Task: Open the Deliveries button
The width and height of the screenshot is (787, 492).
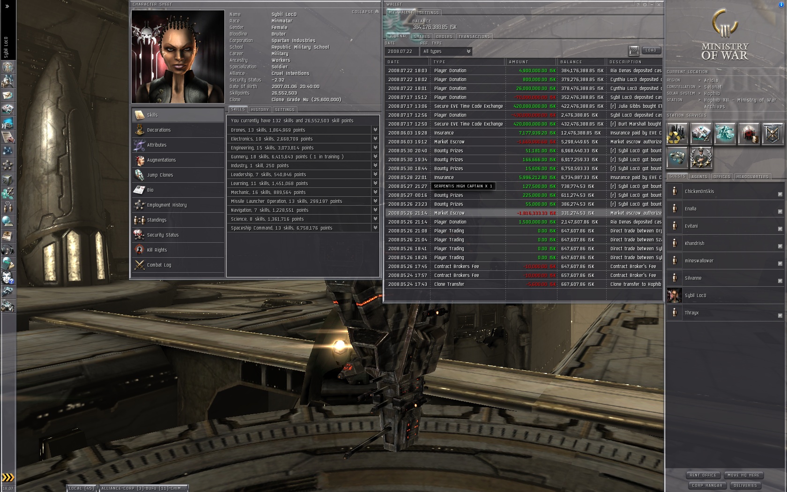Action: tap(745, 485)
